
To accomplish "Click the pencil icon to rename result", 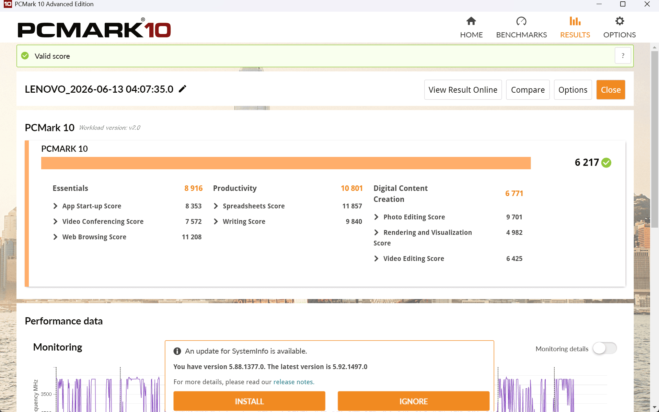I will coord(183,89).
